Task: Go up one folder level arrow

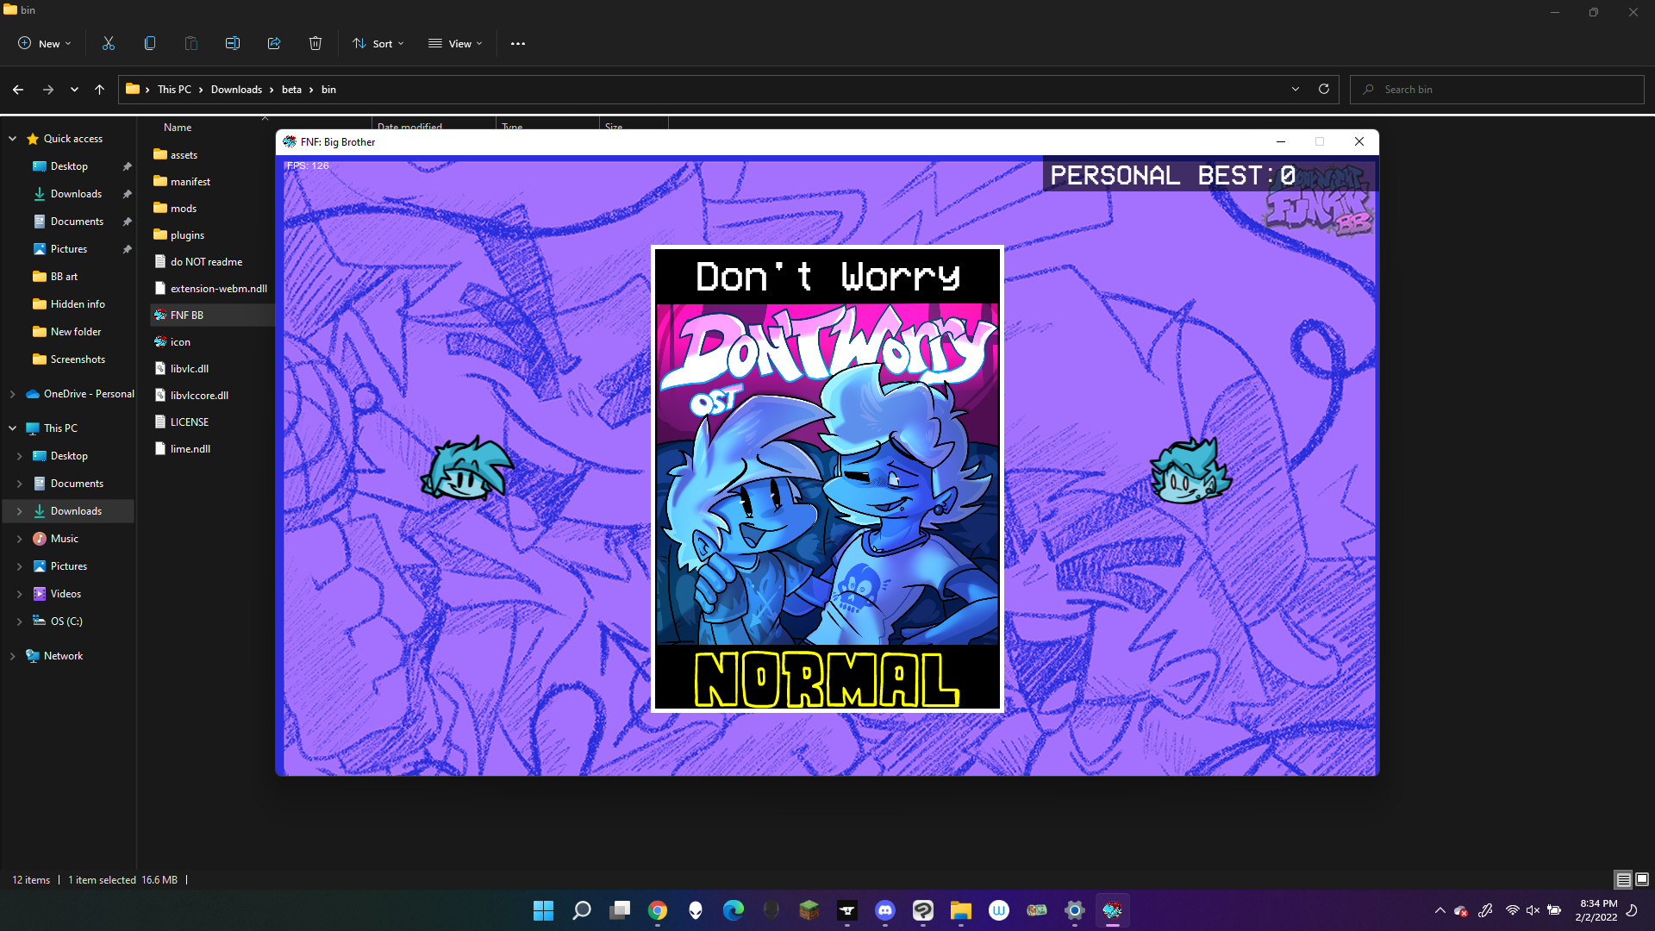Action: coord(100,90)
